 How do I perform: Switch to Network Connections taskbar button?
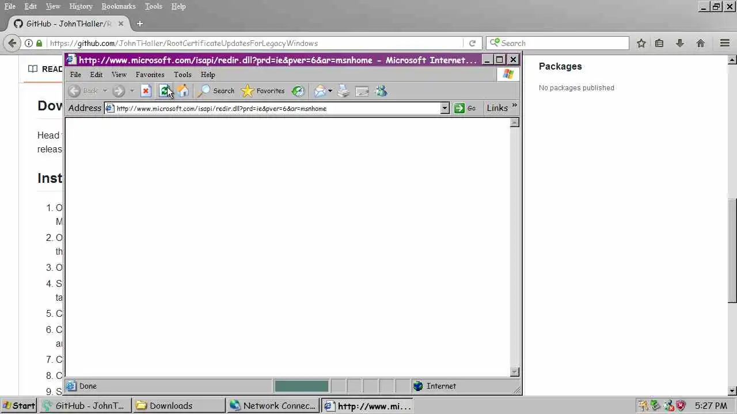(273, 405)
